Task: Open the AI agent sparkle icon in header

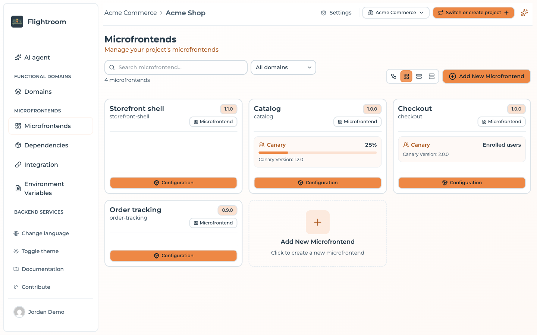Action: 524,13
